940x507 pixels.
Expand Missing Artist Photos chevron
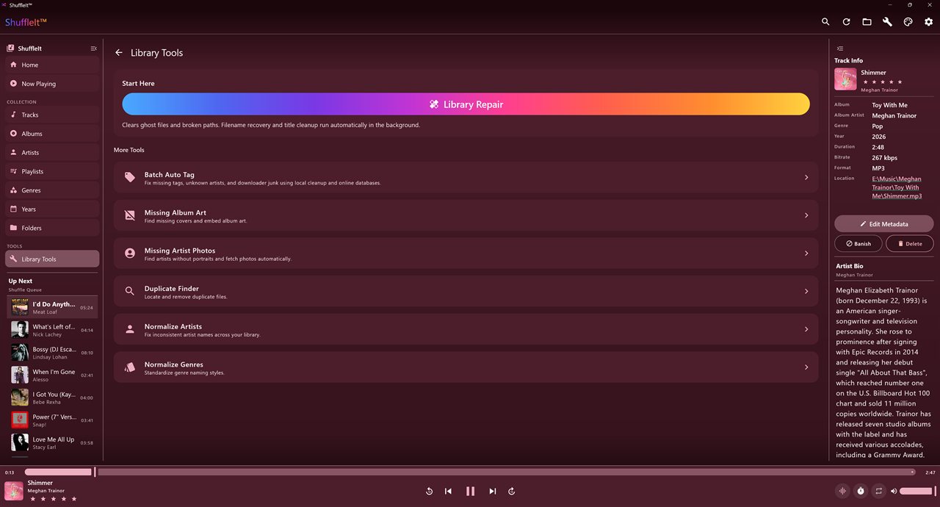coord(806,253)
